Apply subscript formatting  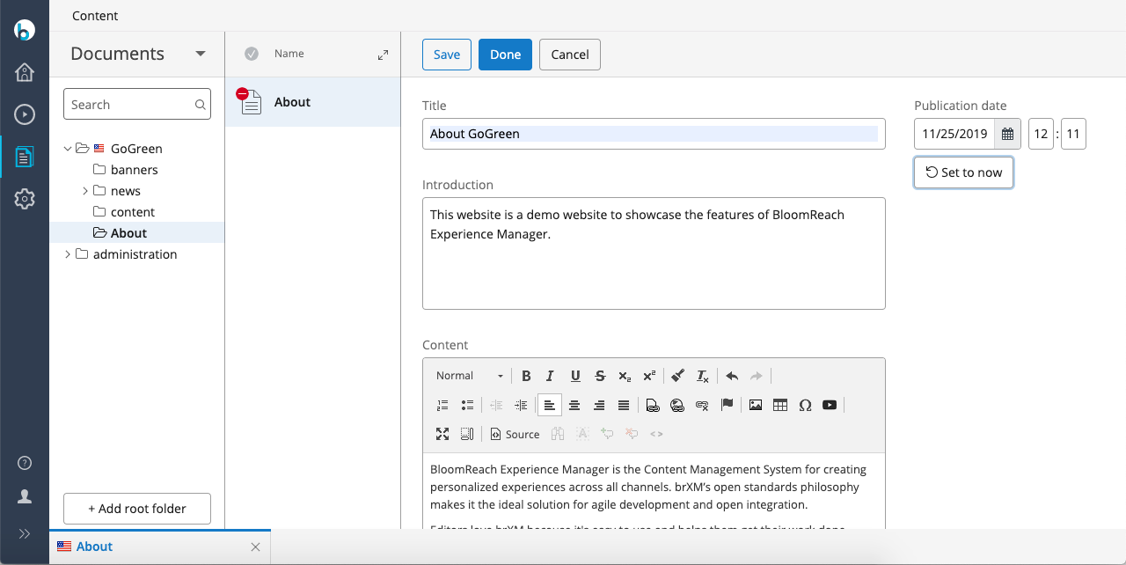coord(625,376)
